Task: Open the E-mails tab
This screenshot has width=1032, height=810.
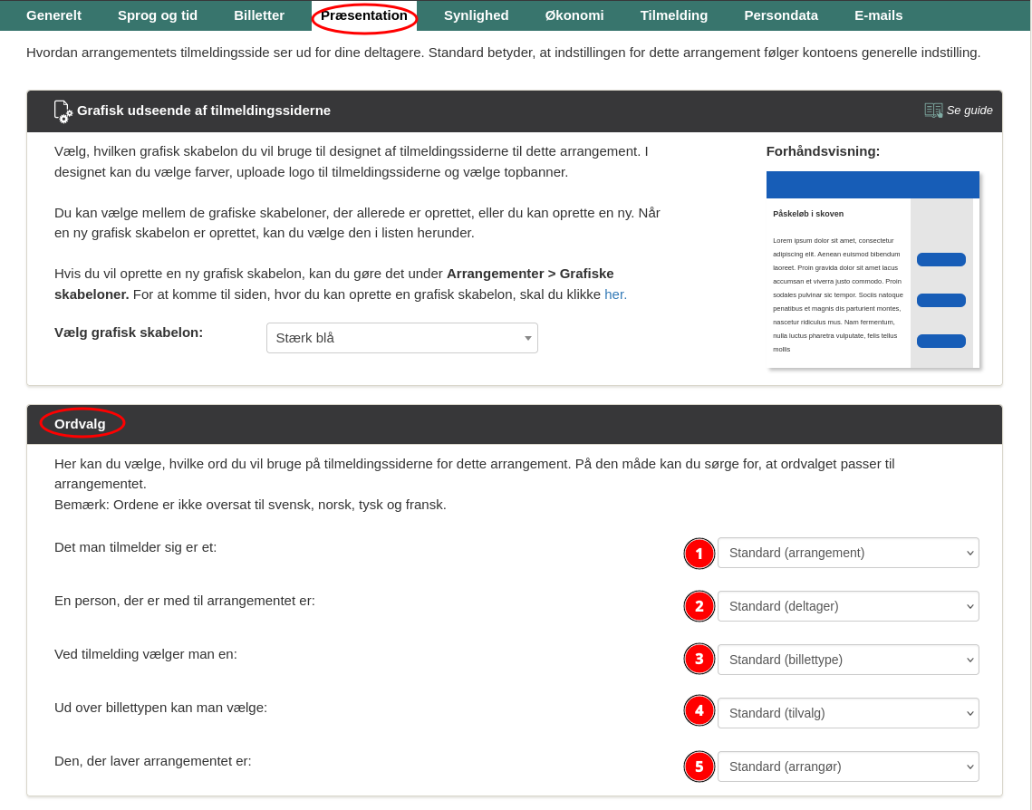Action: 878,15
